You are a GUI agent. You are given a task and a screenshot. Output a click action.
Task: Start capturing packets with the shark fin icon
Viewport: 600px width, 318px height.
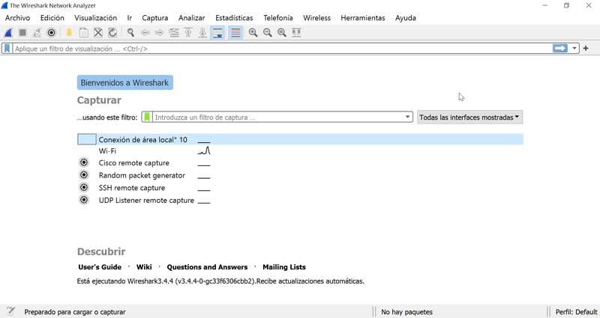[x=8, y=33]
